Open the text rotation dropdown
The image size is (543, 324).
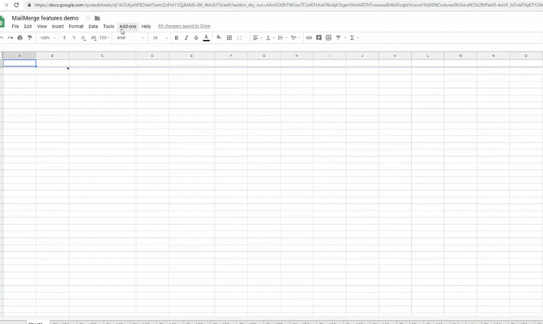pyautogui.click(x=295, y=38)
